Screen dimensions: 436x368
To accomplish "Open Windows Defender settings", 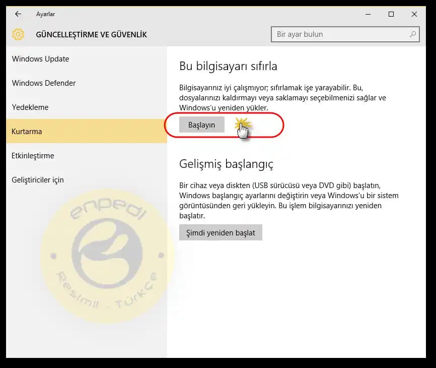I will coord(43,83).
